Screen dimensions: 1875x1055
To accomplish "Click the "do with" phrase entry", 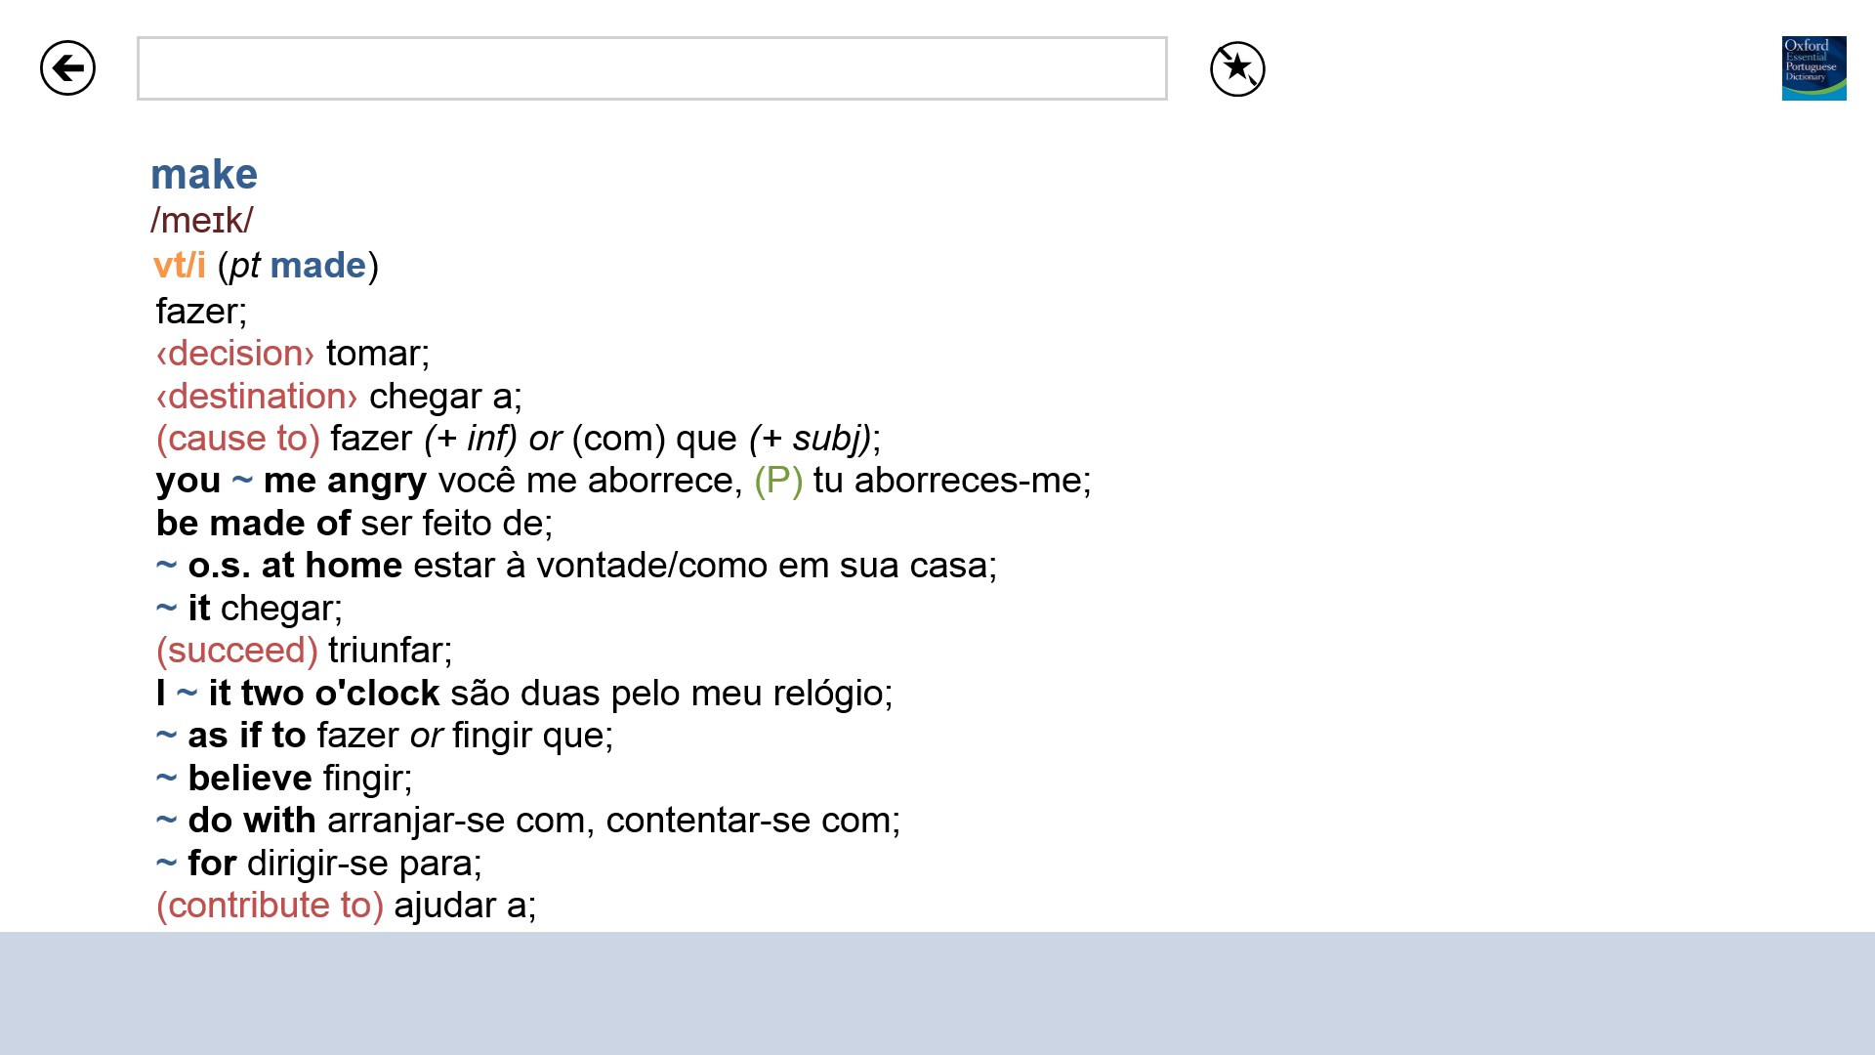I will [x=252, y=821].
